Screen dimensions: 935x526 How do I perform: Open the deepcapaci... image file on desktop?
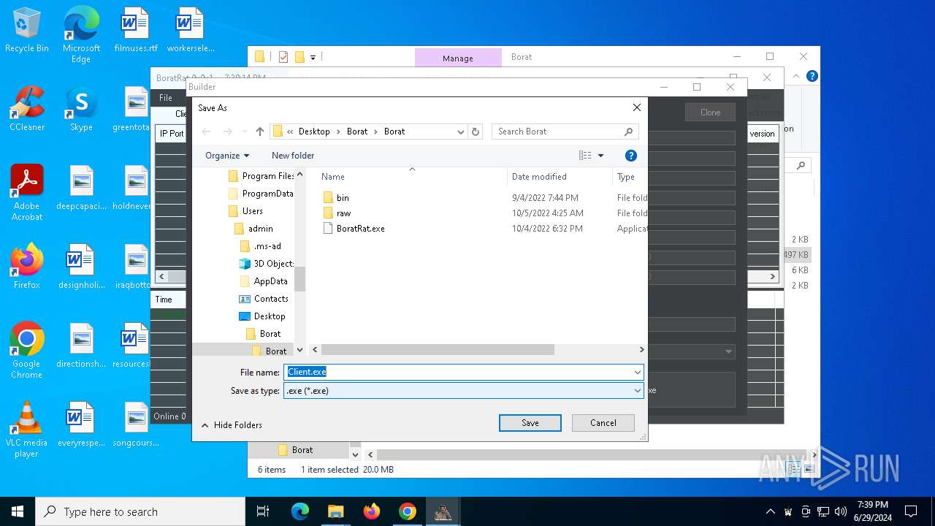click(81, 188)
